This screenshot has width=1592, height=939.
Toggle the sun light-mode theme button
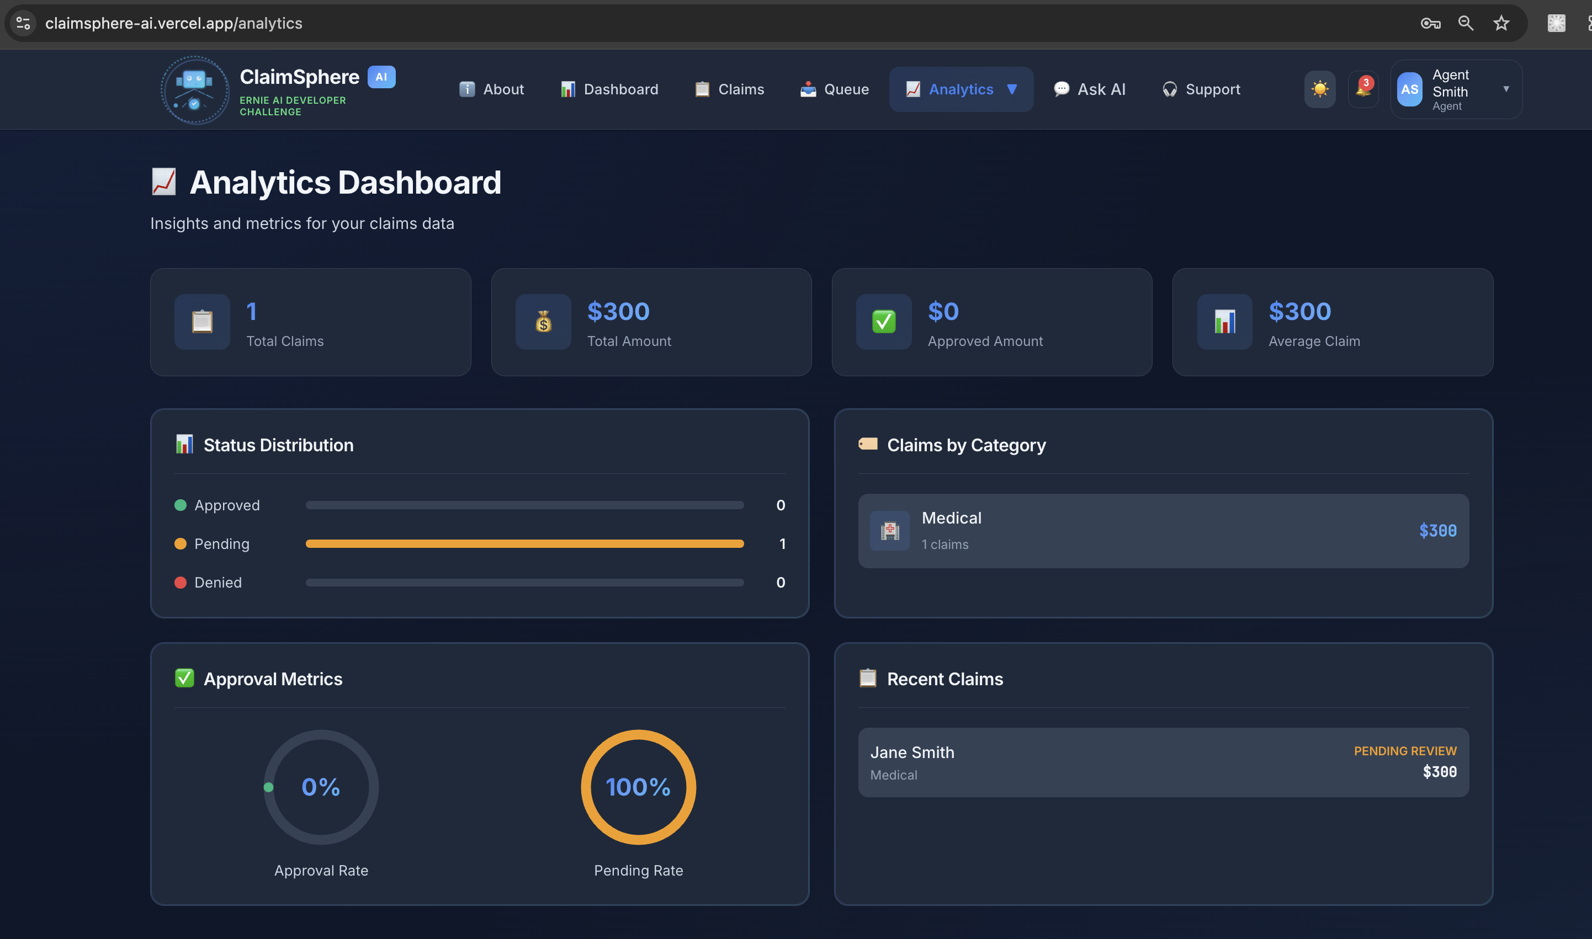(x=1320, y=89)
